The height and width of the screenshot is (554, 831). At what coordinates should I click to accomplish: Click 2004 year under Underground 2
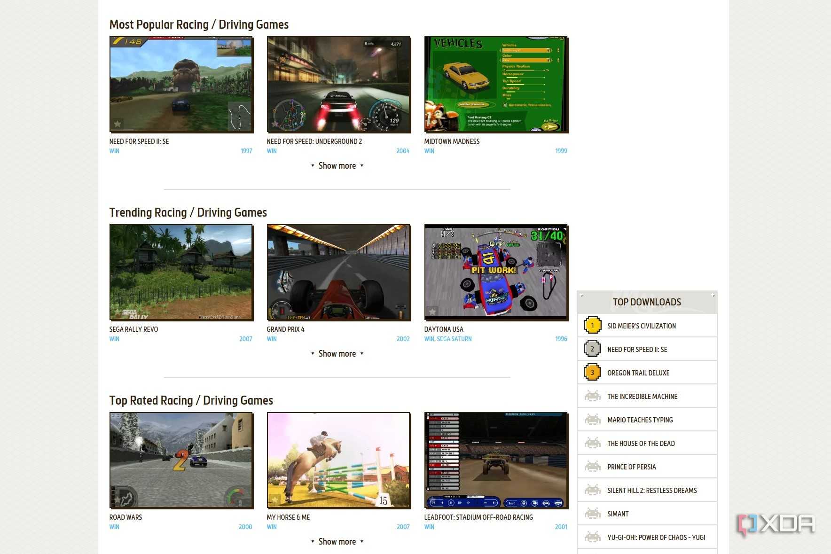tap(403, 151)
